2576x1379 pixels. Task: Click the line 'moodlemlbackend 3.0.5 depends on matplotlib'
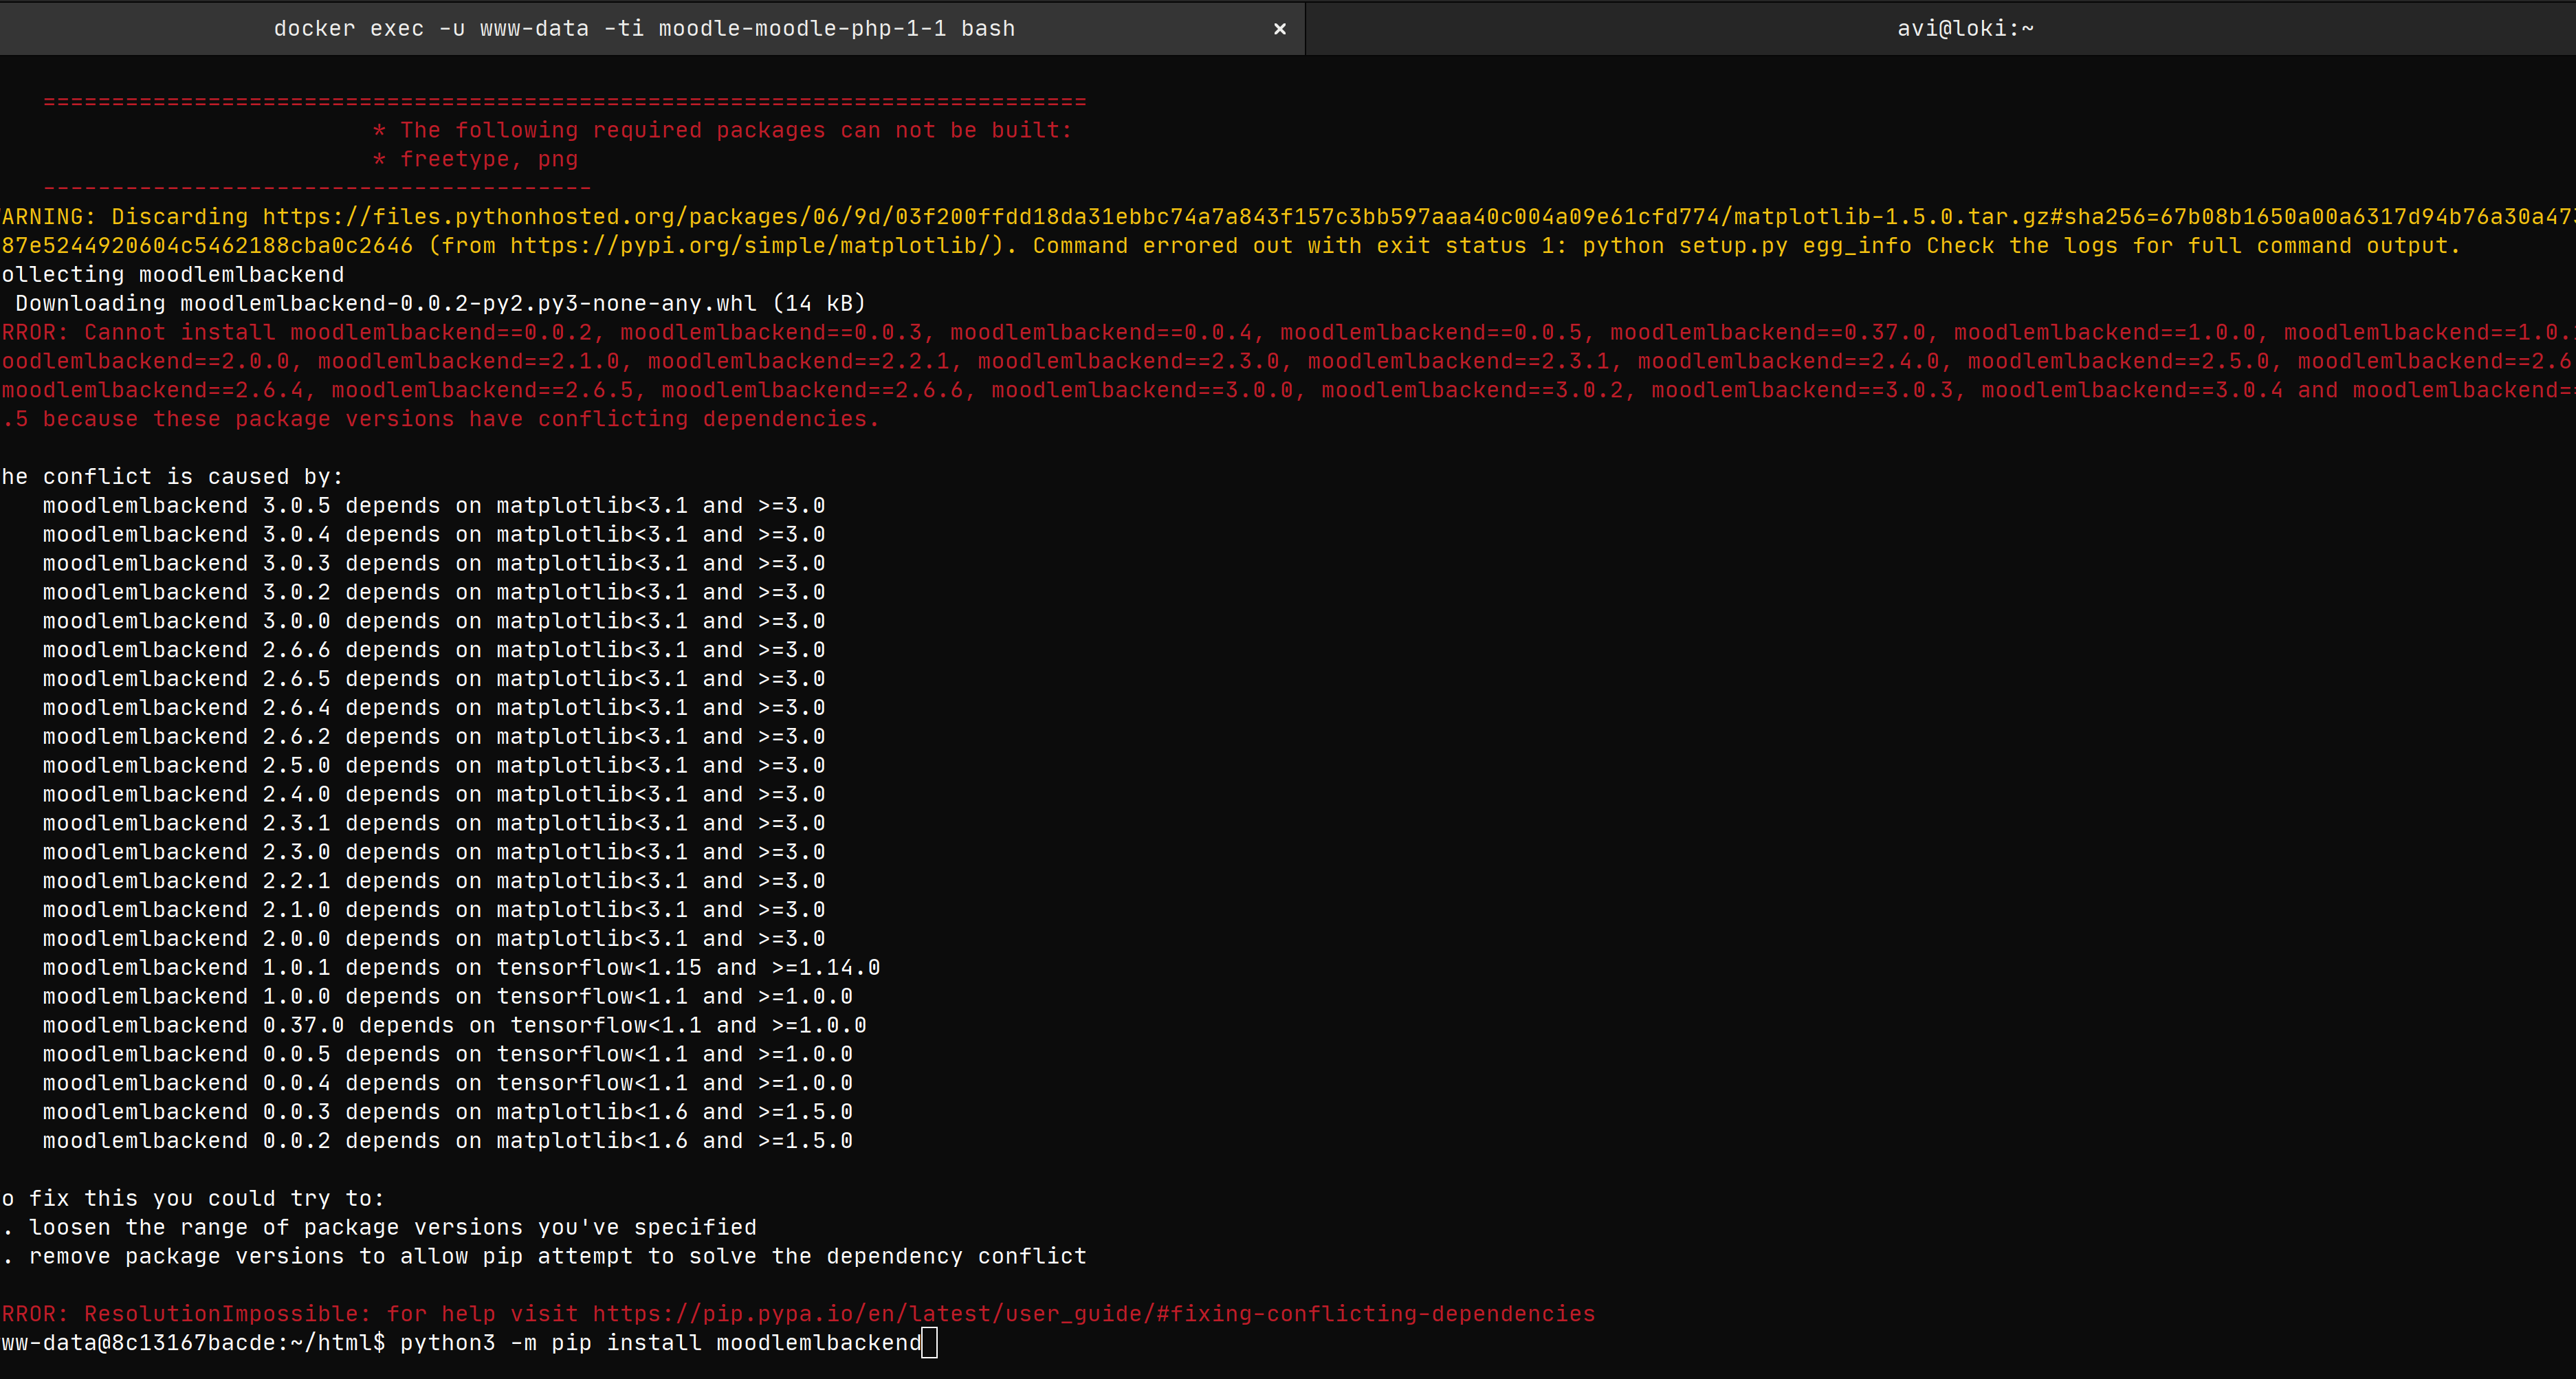click(434, 506)
